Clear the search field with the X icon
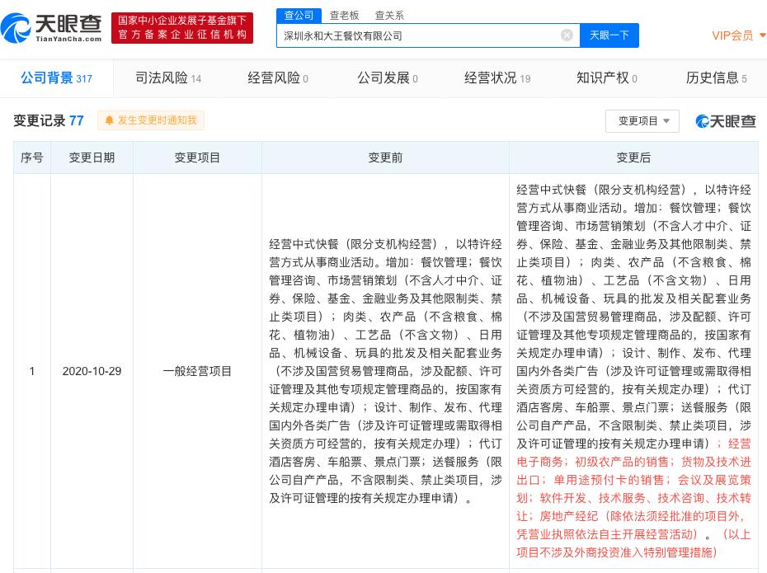Image resolution: width=767 pixels, height=573 pixels. [567, 35]
